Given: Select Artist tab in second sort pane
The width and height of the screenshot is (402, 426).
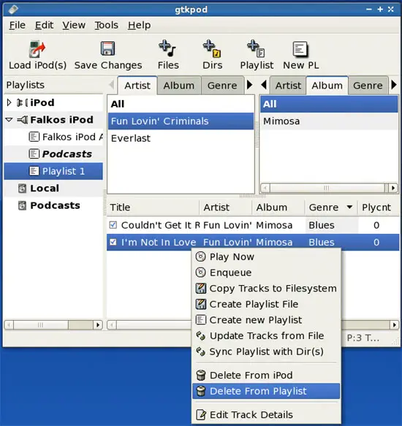Looking at the screenshot, I should pos(288,85).
